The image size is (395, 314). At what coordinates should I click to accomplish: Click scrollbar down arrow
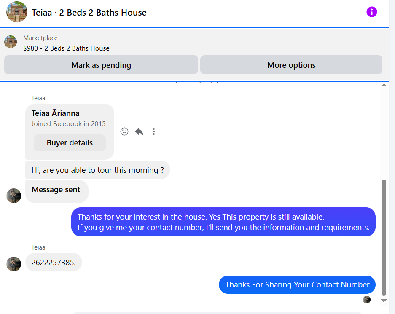(384, 301)
